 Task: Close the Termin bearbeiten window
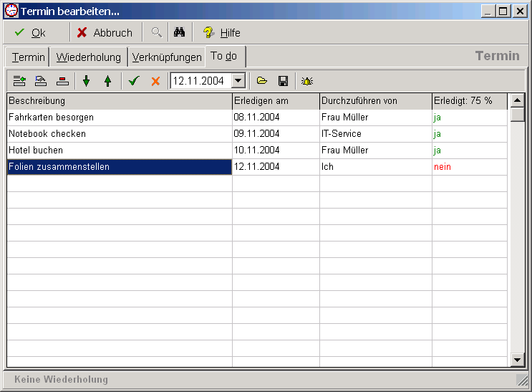pyautogui.click(x=520, y=11)
